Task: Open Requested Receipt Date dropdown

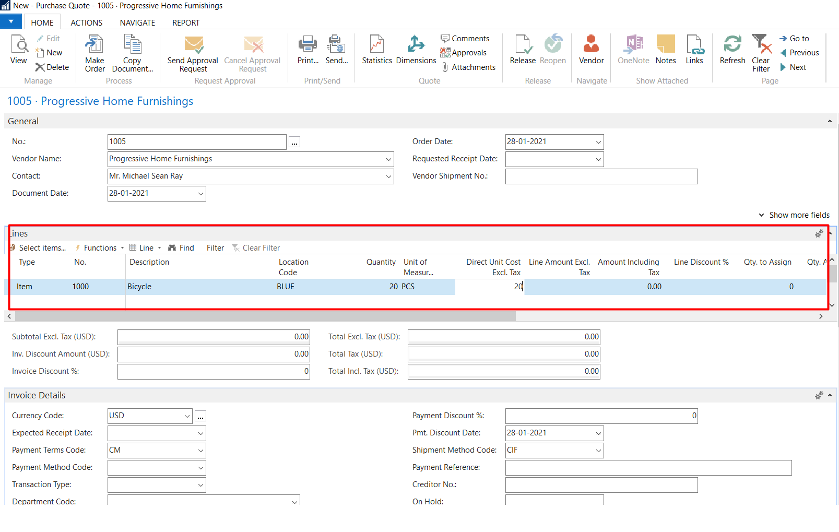Action: 598,159
